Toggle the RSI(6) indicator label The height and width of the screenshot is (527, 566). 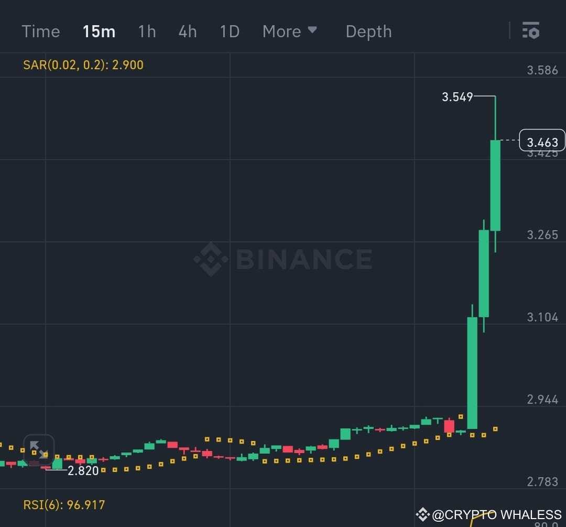(63, 504)
